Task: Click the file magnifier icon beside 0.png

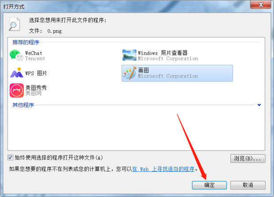Action: click(14, 24)
